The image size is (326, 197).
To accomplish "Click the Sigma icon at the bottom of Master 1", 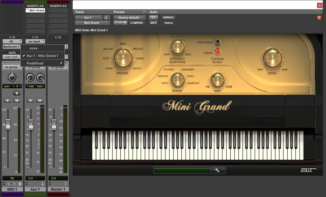I will (66, 183).
